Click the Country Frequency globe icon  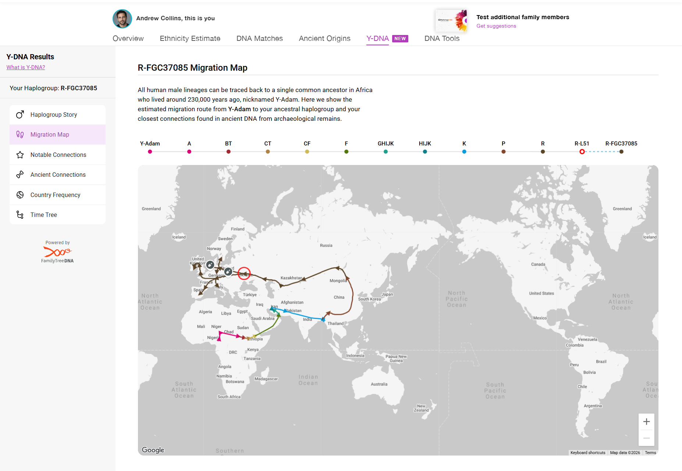[x=20, y=195]
